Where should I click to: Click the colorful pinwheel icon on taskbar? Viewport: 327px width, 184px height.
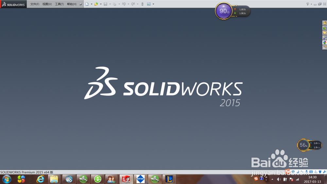point(21,179)
